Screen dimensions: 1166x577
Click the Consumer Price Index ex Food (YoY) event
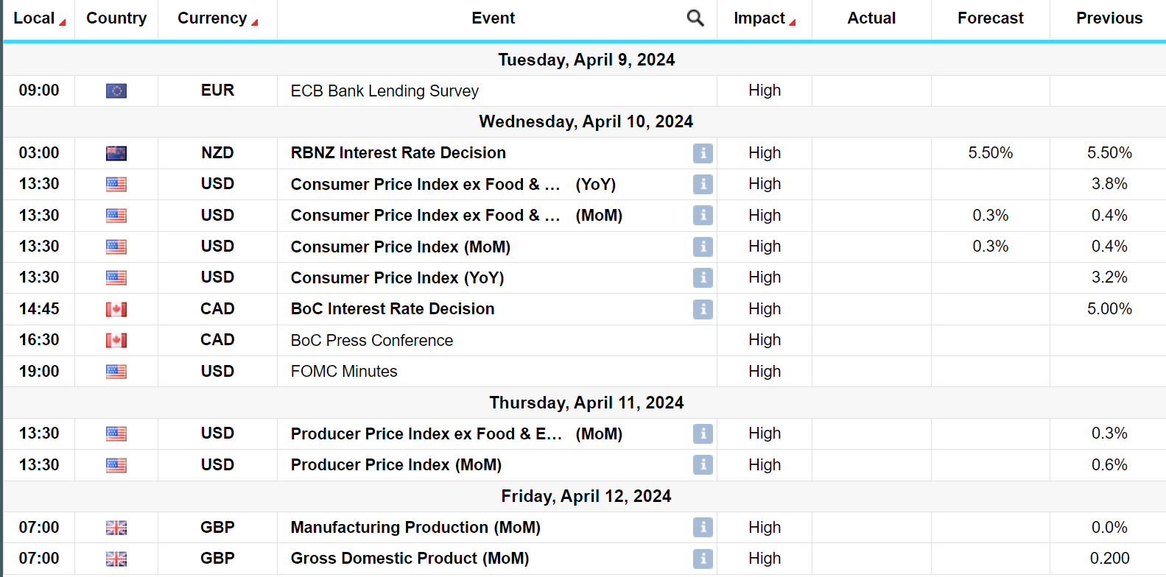coord(453,184)
